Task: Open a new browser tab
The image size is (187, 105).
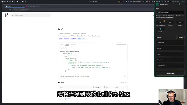Action: (46, 6)
